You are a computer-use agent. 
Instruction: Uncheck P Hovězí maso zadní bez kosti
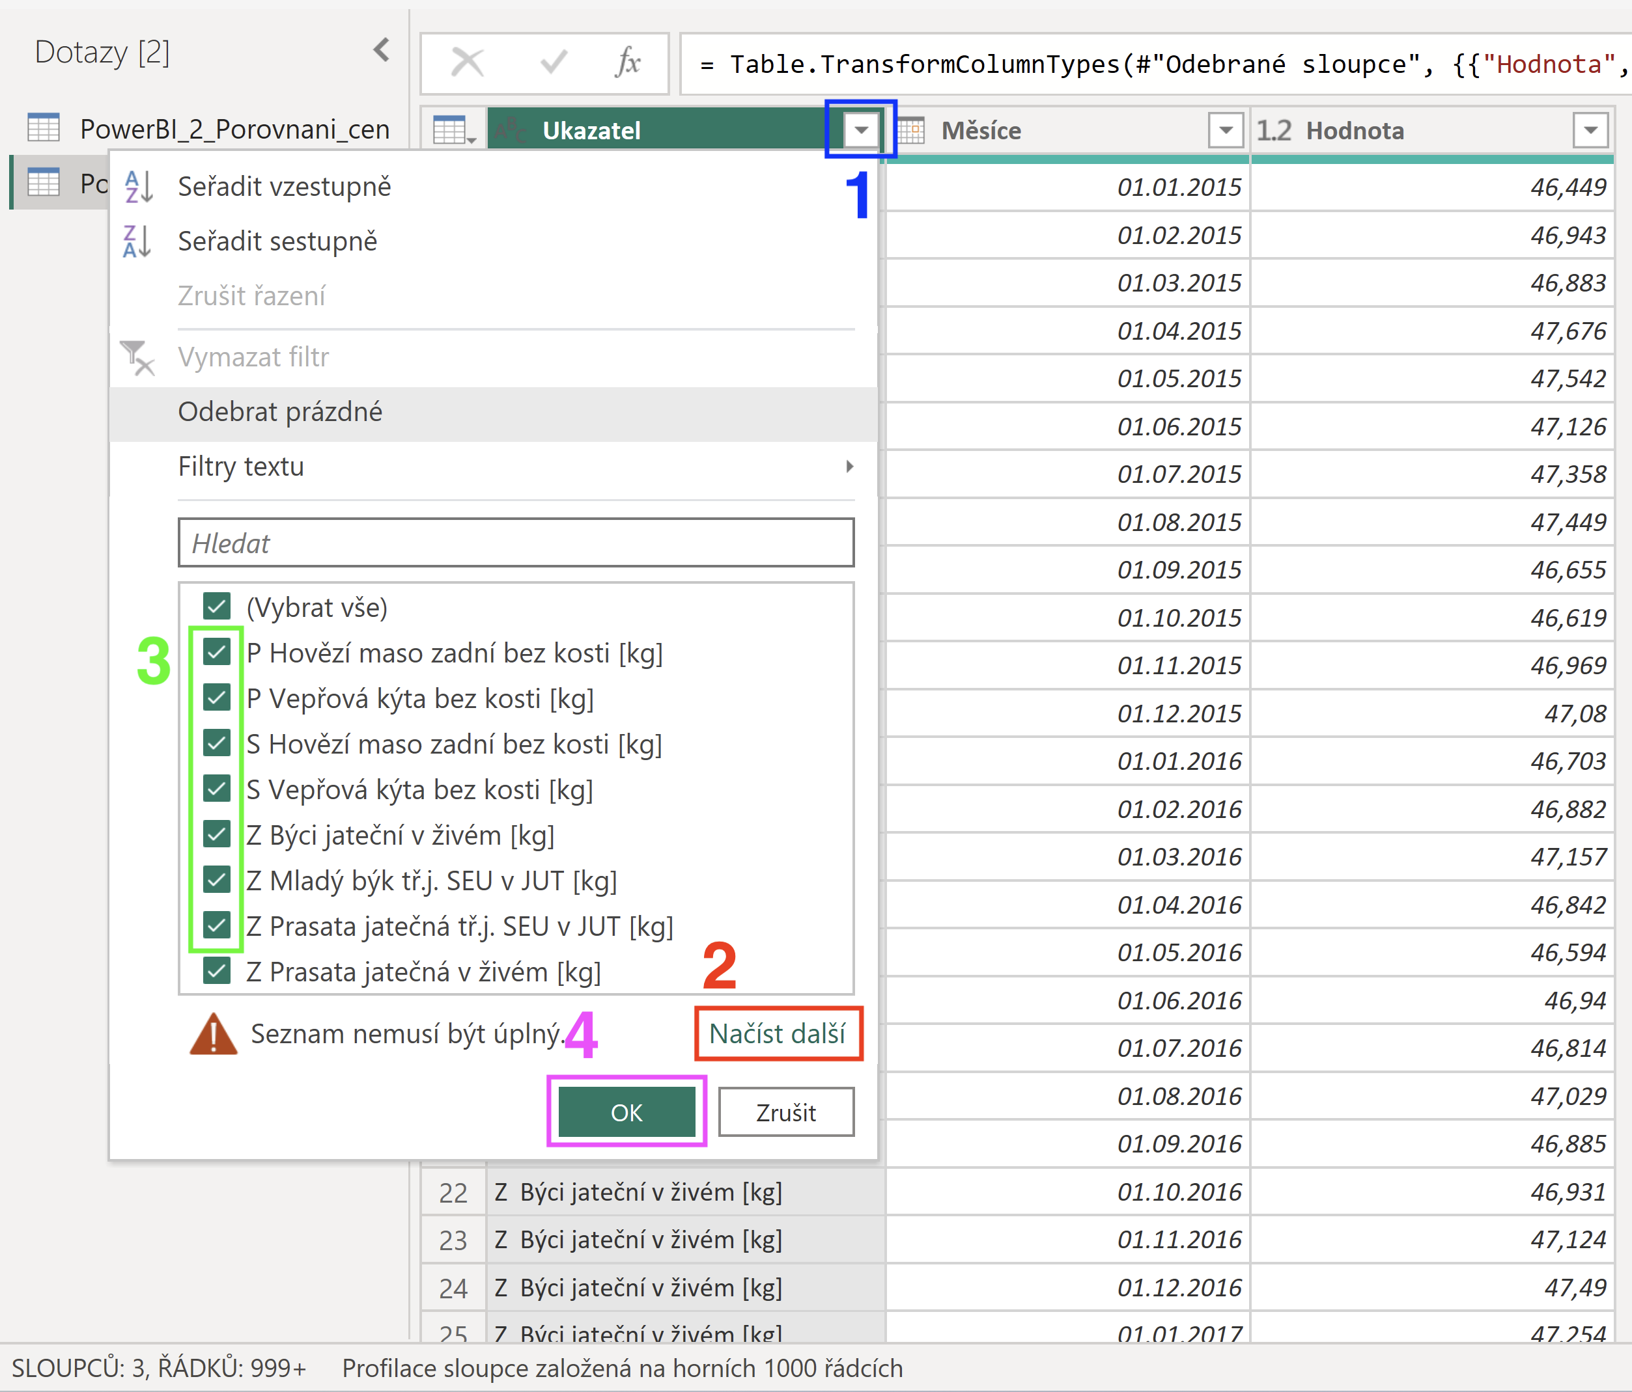click(x=217, y=652)
